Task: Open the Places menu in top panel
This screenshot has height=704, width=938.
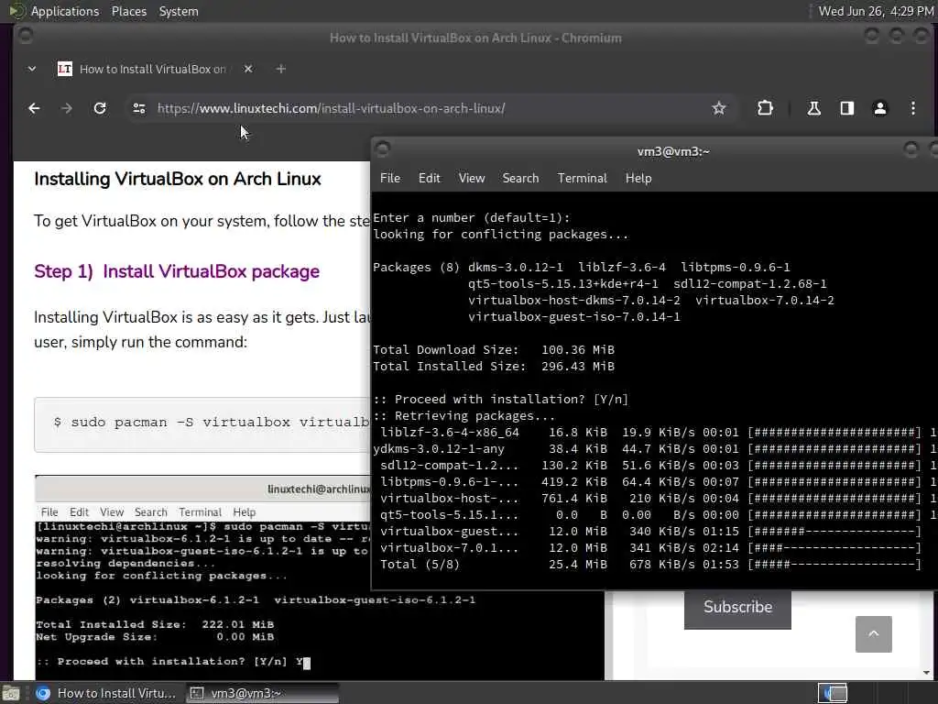Action: pyautogui.click(x=128, y=11)
